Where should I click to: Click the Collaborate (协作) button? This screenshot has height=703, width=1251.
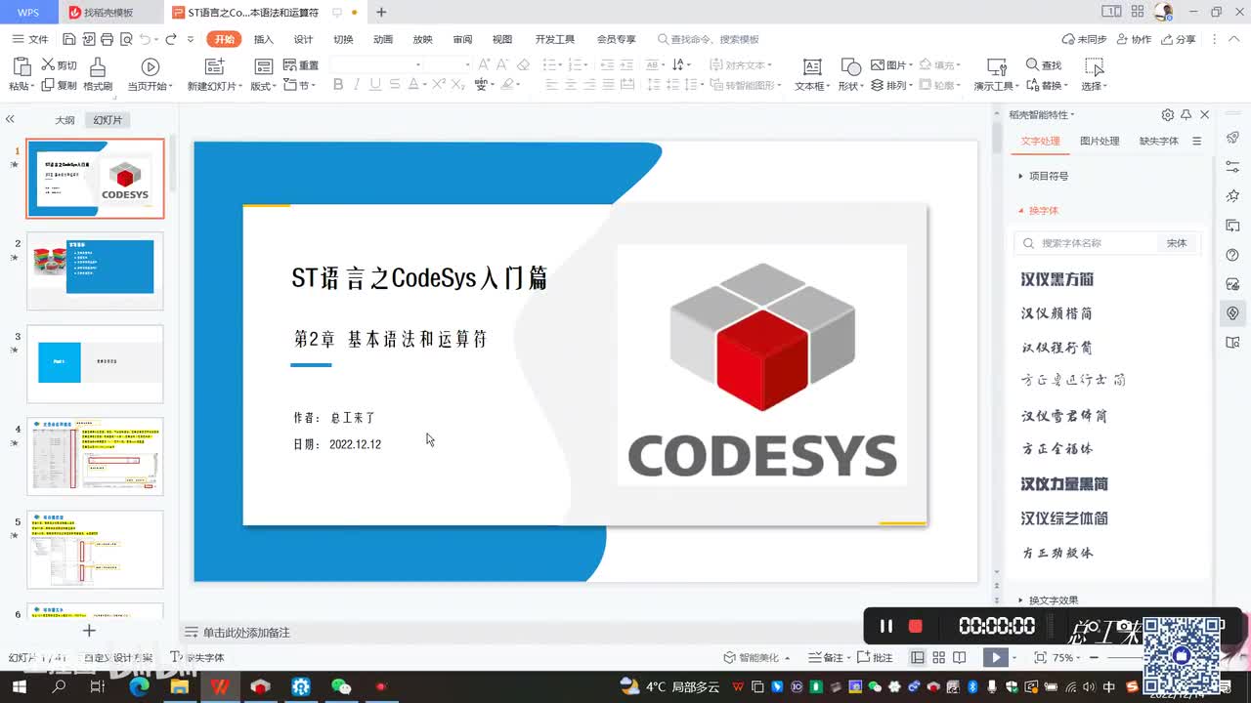click(1134, 39)
